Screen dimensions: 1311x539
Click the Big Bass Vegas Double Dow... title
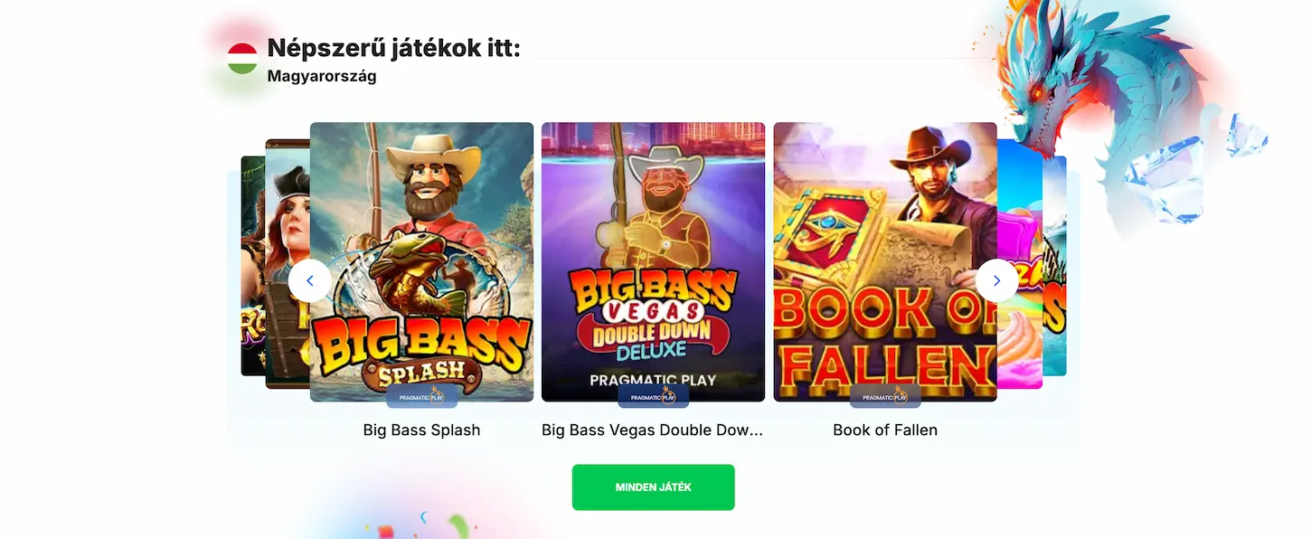pos(653,430)
